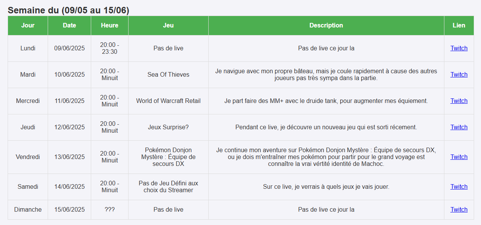Image resolution: width=481 pixels, height=225 pixels.
Task: Open the Twitch link for Vendredi
Action: pos(458,157)
